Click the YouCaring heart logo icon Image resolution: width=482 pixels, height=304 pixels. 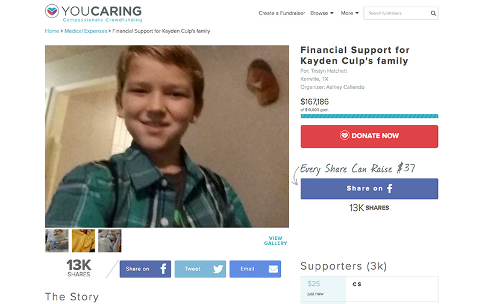click(x=52, y=11)
